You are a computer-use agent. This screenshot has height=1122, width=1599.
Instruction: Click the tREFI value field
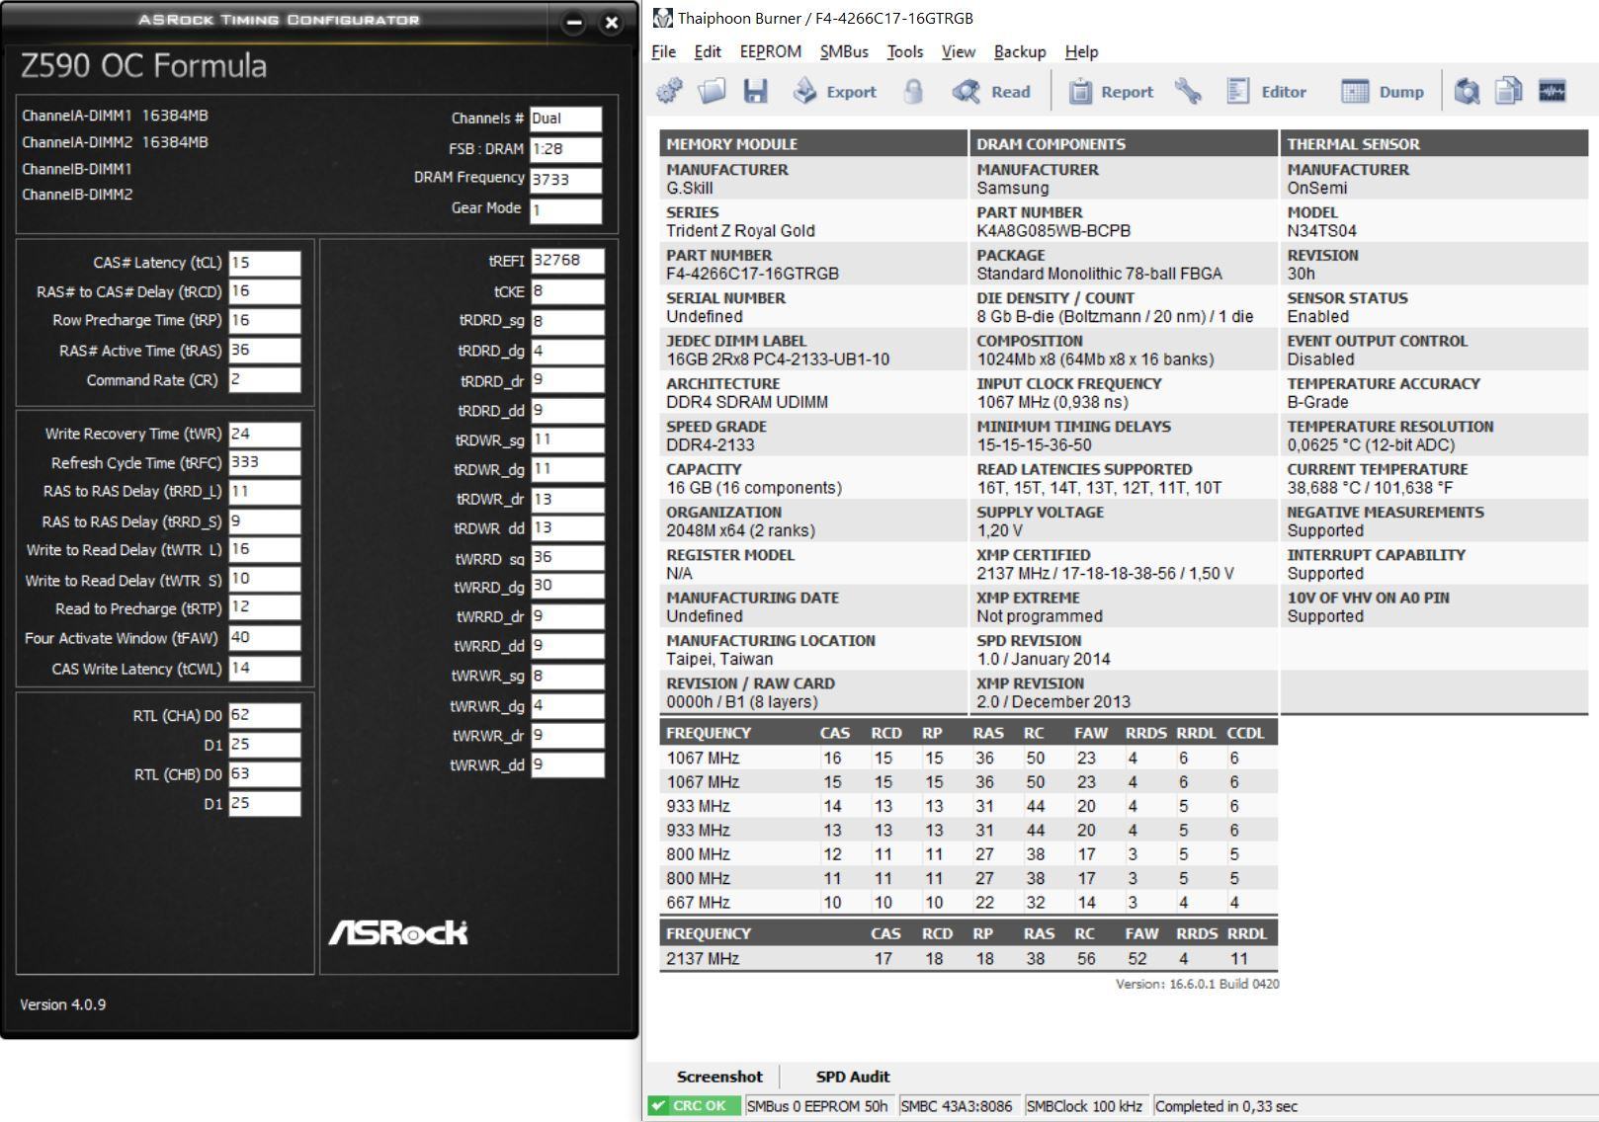point(567,261)
